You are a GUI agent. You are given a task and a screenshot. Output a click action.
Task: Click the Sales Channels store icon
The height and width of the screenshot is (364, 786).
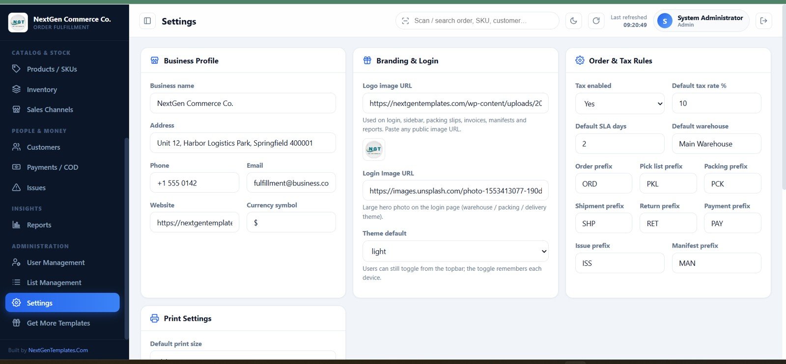pos(16,109)
